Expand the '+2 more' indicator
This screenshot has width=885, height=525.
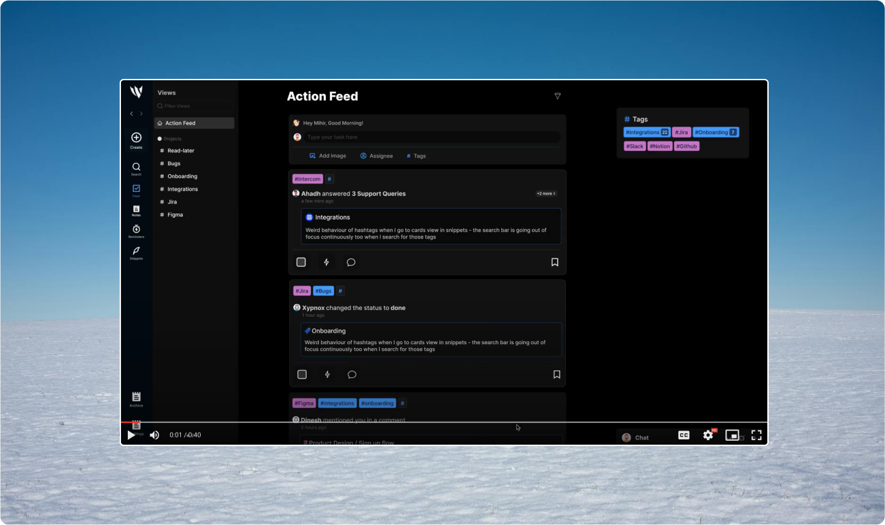point(546,194)
